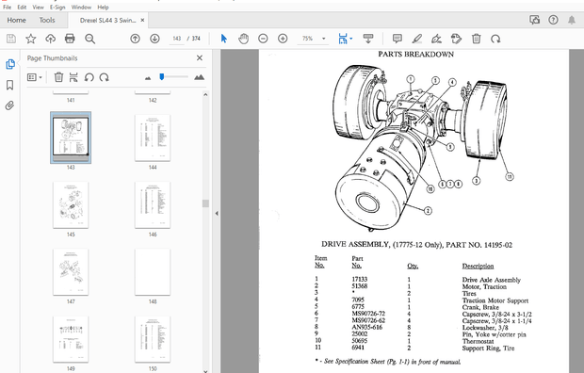The image size is (584, 373).
Task: Bookmark document with the star icon
Action: coord(30,39)
